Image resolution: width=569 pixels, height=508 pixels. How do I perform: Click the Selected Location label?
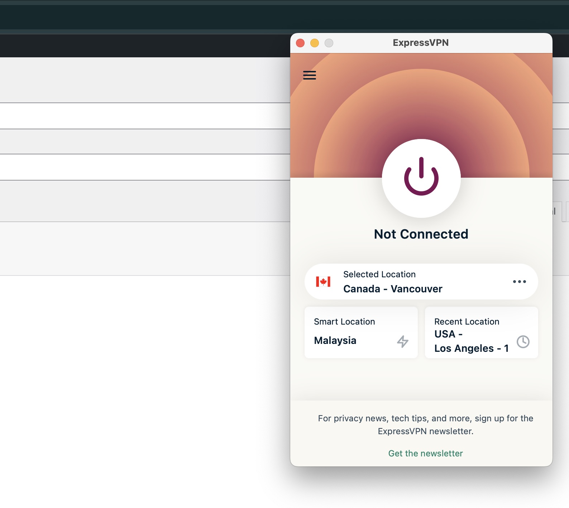(x=379, y=274)
